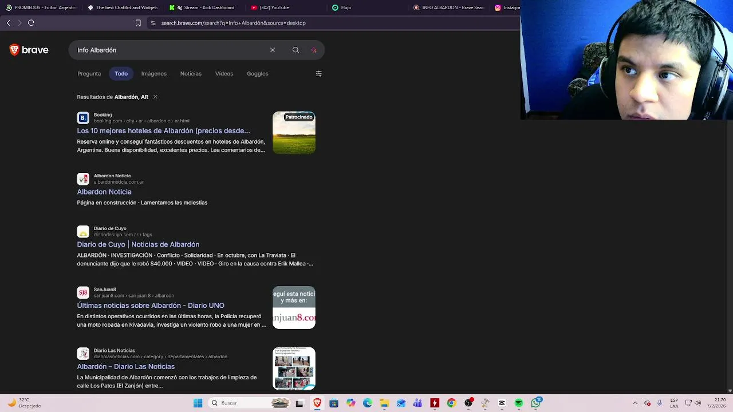
Task: Click the Brave AI sparkle icon
Action: 314,50
